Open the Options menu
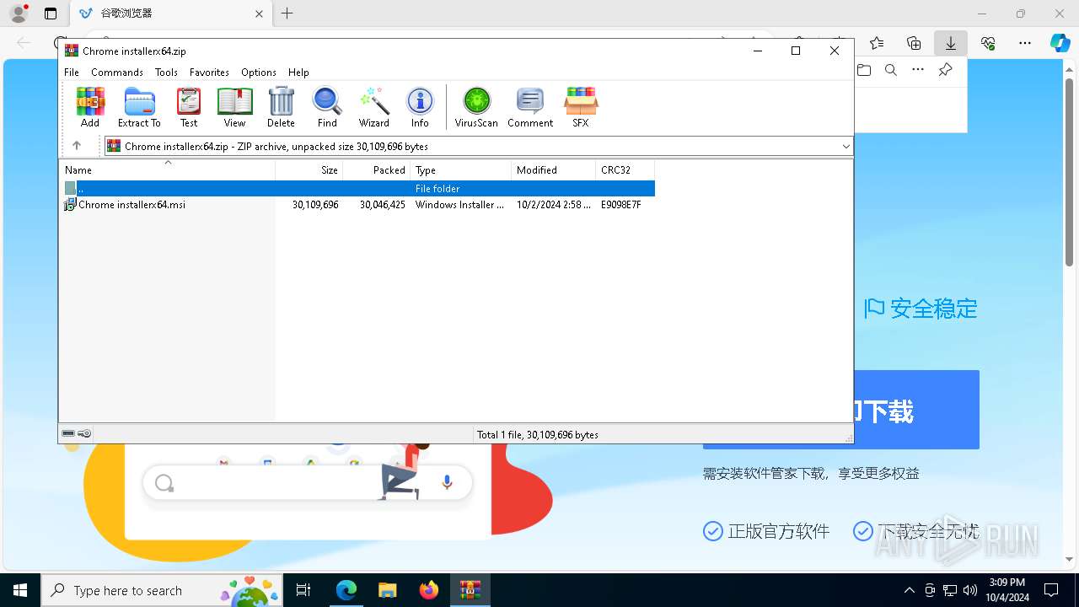The width and height of the screenshot is (1079, 607). click(259, 73)
